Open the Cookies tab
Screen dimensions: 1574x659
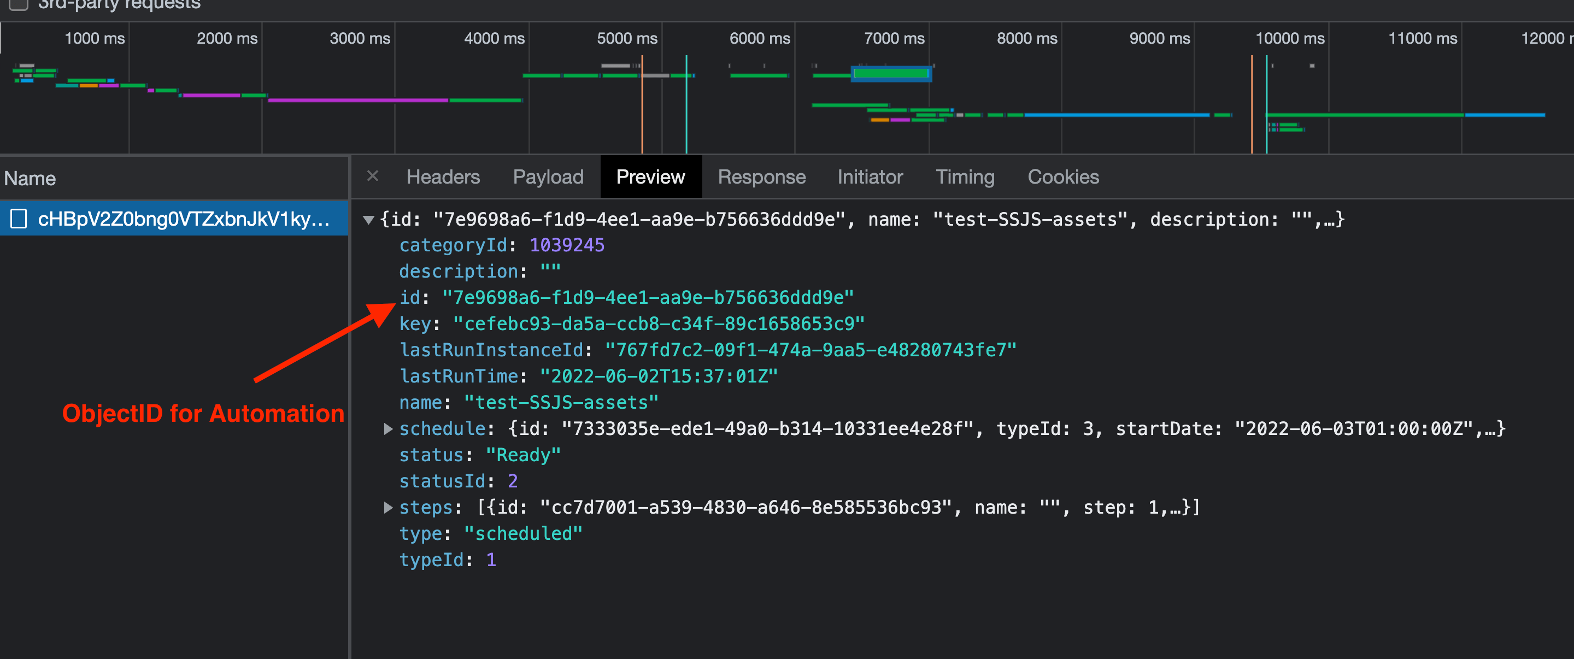tap(1062, 177)
